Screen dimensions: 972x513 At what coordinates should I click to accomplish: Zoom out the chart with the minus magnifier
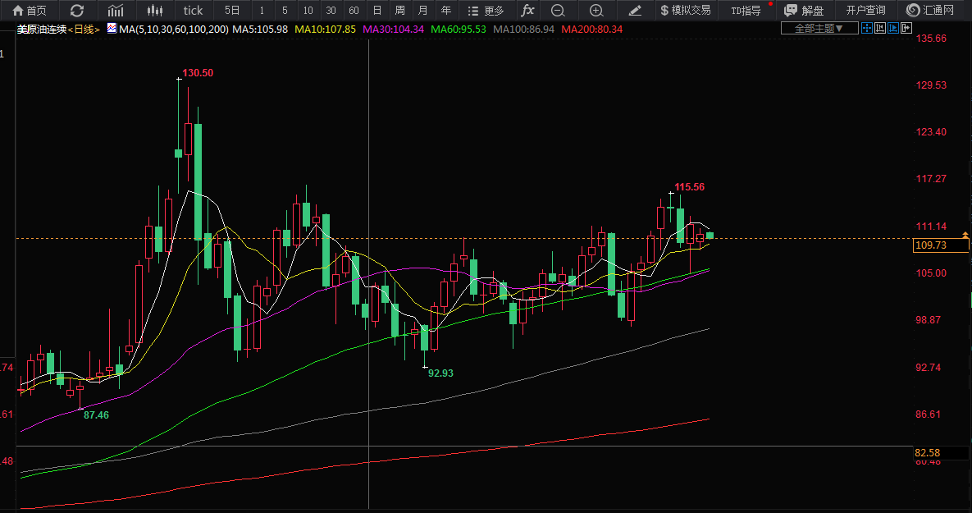558,11
